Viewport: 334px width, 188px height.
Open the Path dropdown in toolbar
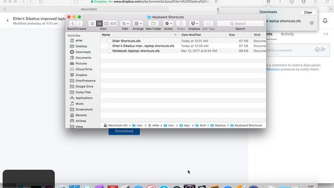125,23
